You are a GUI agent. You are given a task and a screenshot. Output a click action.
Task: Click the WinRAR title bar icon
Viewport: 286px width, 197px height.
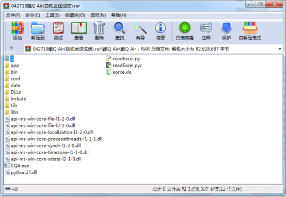click(6, 6)
